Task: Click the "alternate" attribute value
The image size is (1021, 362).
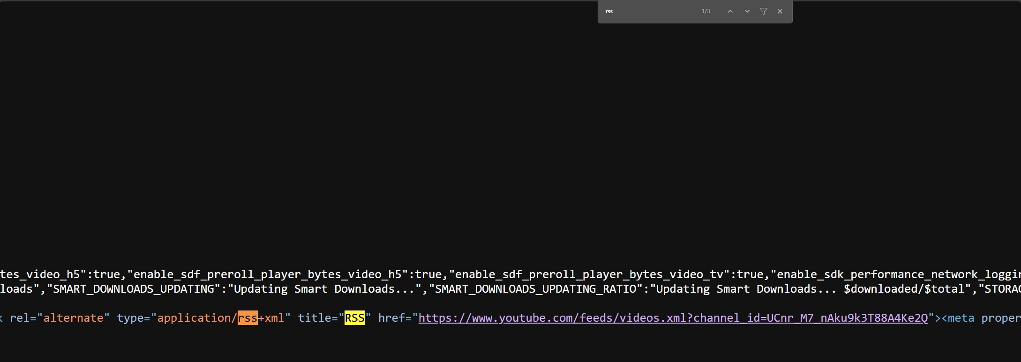Action: 73,318
